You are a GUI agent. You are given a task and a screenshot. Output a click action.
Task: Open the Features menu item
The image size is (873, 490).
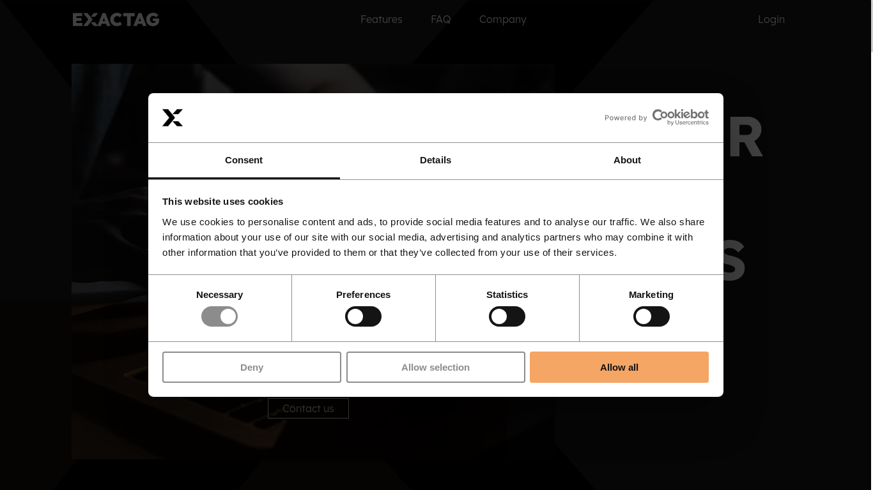(382, 19)
